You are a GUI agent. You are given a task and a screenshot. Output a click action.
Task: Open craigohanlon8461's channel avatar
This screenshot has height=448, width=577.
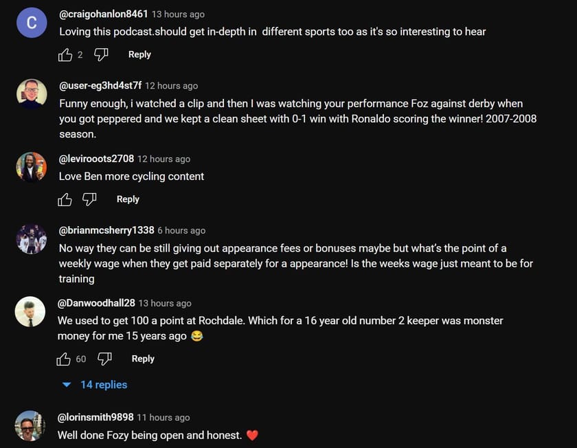point(31,23)
